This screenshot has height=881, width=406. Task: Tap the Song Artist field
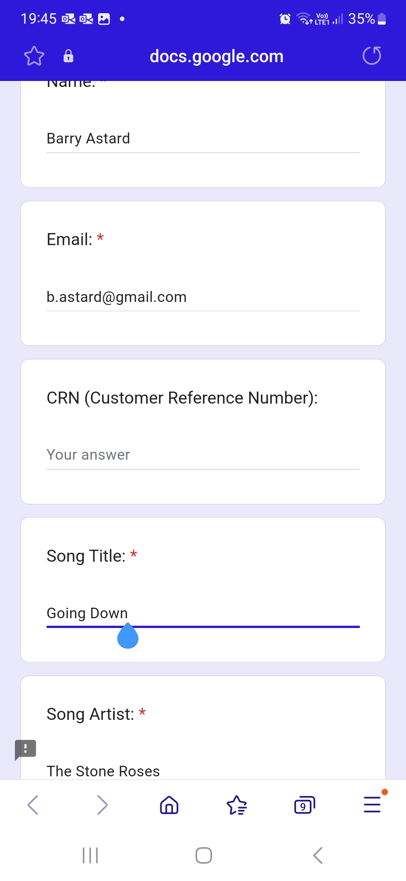[203, 771]
